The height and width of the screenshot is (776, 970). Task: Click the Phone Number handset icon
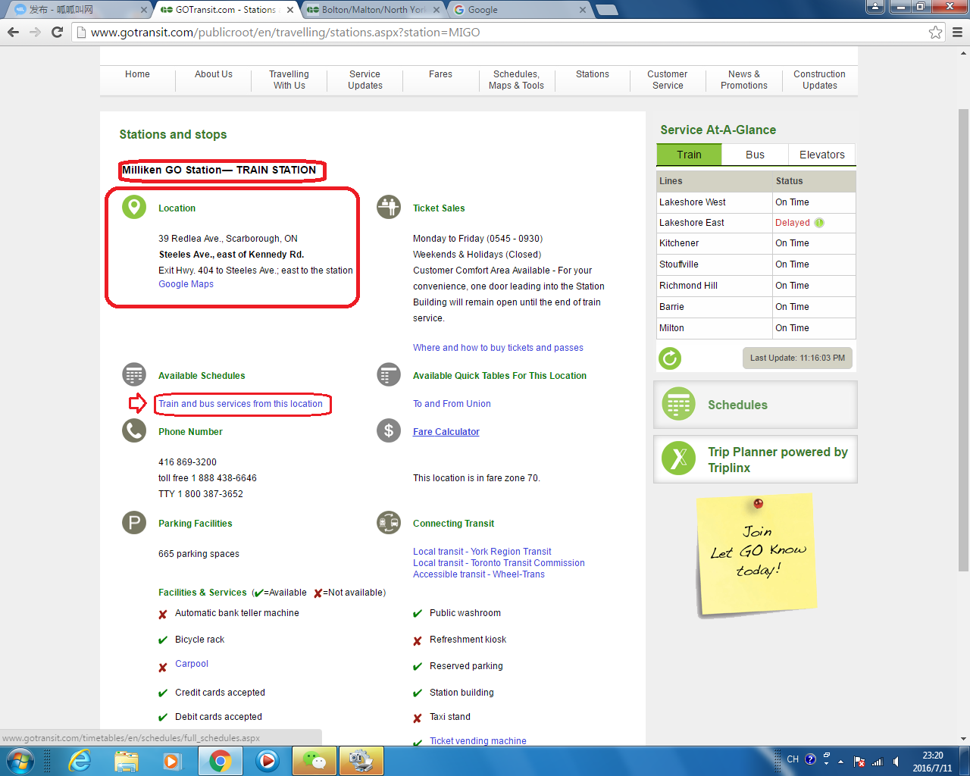pyautogui.click(x=134, y=430)
